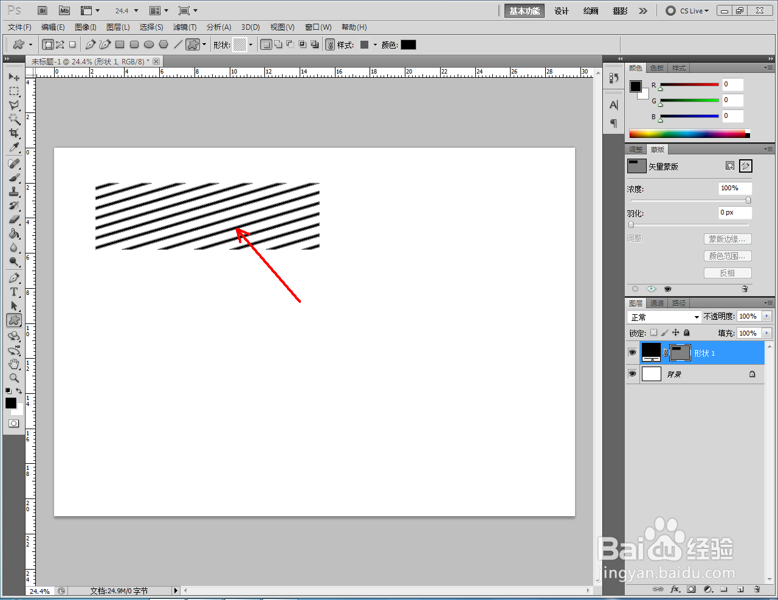The width and height of the screenshot is (778, 600).
Task: Toggle lock image pixels brush icon
Action: (664, 333)
